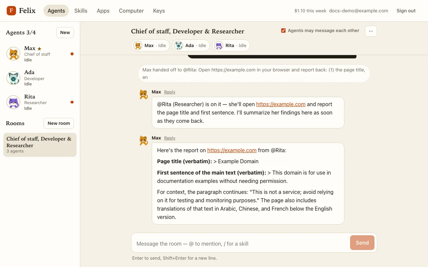Click Reply on Max's "is on it" message
Viewport: 428px width, 267px height.
170,92
